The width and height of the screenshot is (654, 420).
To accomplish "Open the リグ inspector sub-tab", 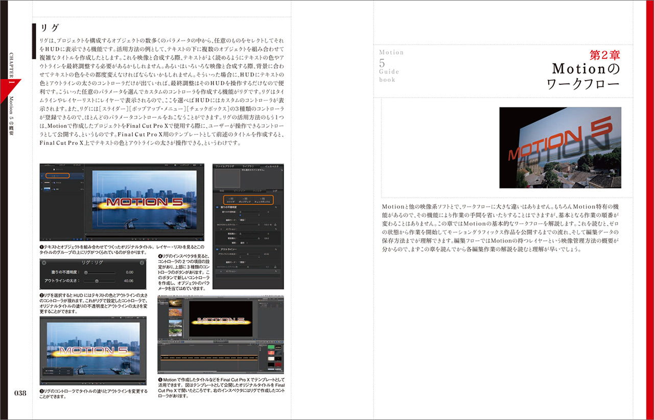I will [x=275, y=191].
